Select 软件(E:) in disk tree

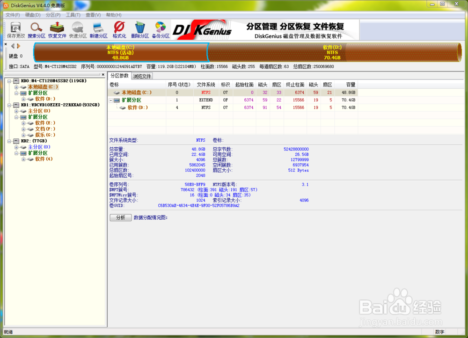coord(45,123)
